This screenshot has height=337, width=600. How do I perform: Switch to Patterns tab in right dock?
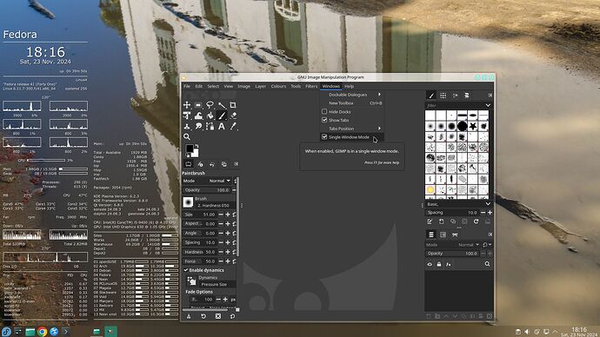443,96
